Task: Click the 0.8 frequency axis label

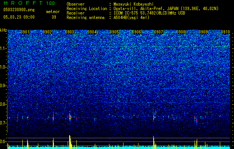Action: 3,104
